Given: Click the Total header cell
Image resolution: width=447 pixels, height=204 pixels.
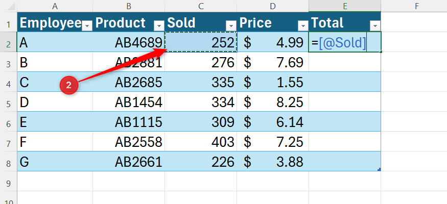Looking at the screenshot, I should point(345,22).
